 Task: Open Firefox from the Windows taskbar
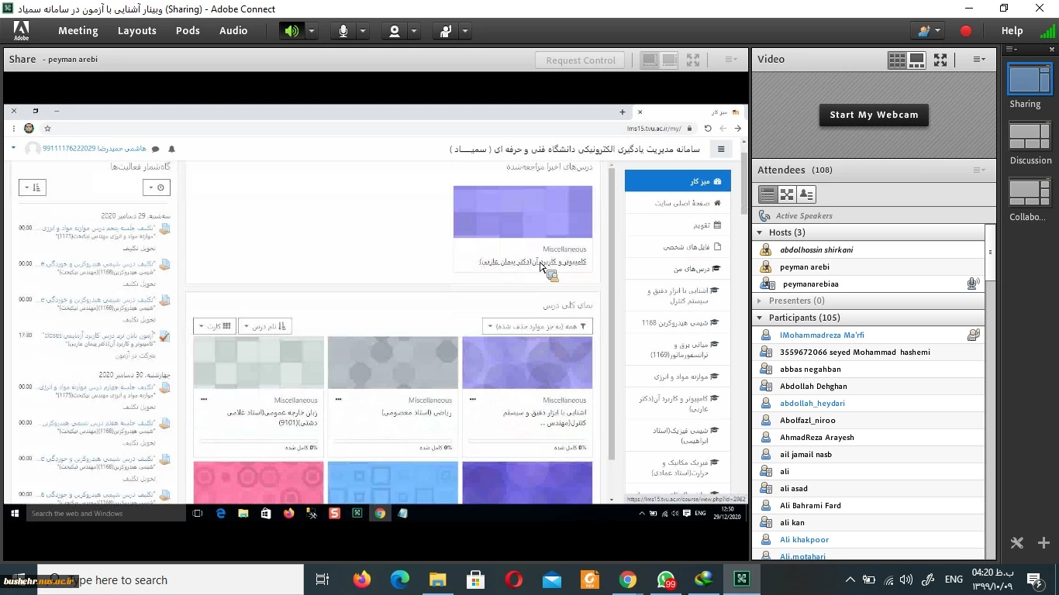361,580
